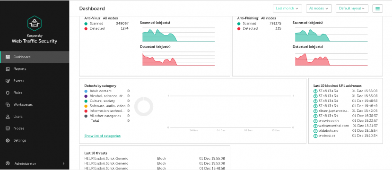Click Anti-Phishing Detected red legend dot
The height and width of the screenshot is (170, 392).
coord(238,29)
